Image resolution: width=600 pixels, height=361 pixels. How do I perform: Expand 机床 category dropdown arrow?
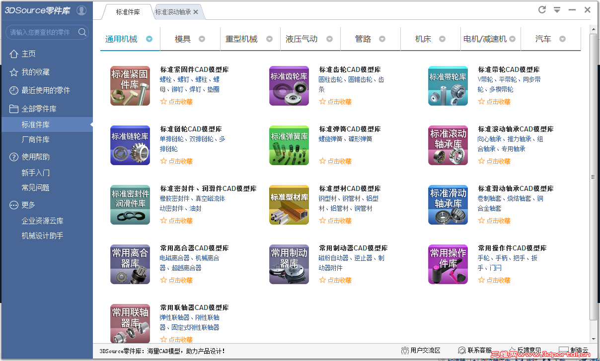442,39
